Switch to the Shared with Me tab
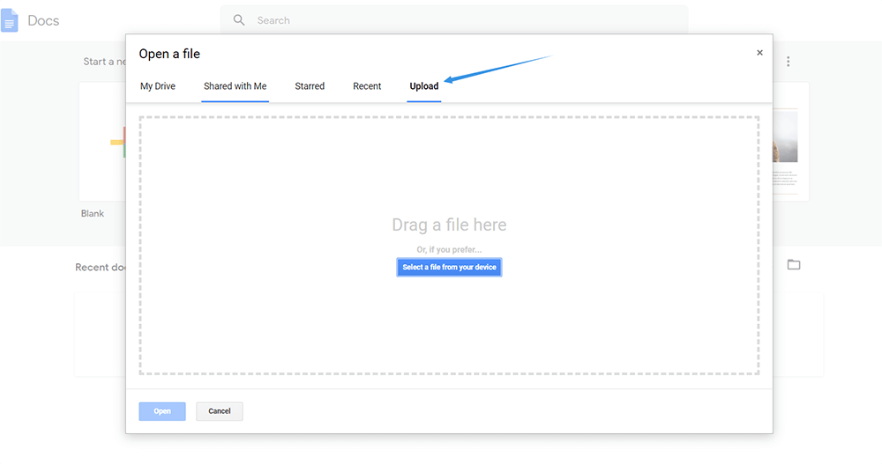Image resolution: width=882 pixels, height=464 pixels. pos(235,86)
